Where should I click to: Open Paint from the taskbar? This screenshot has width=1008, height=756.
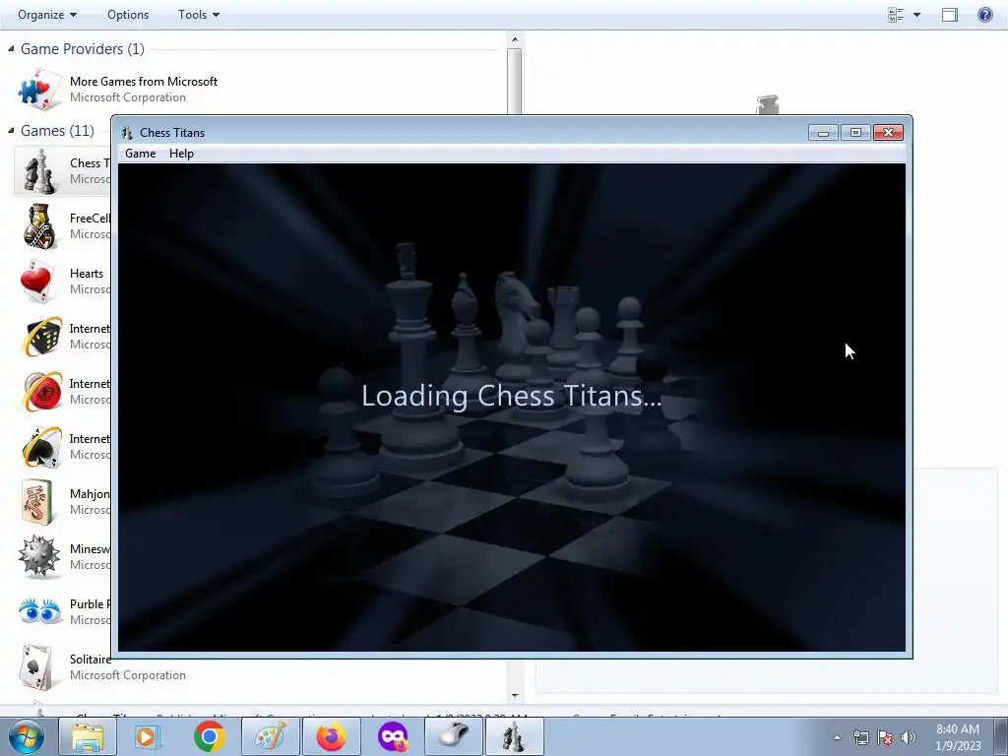pos(270,736)
